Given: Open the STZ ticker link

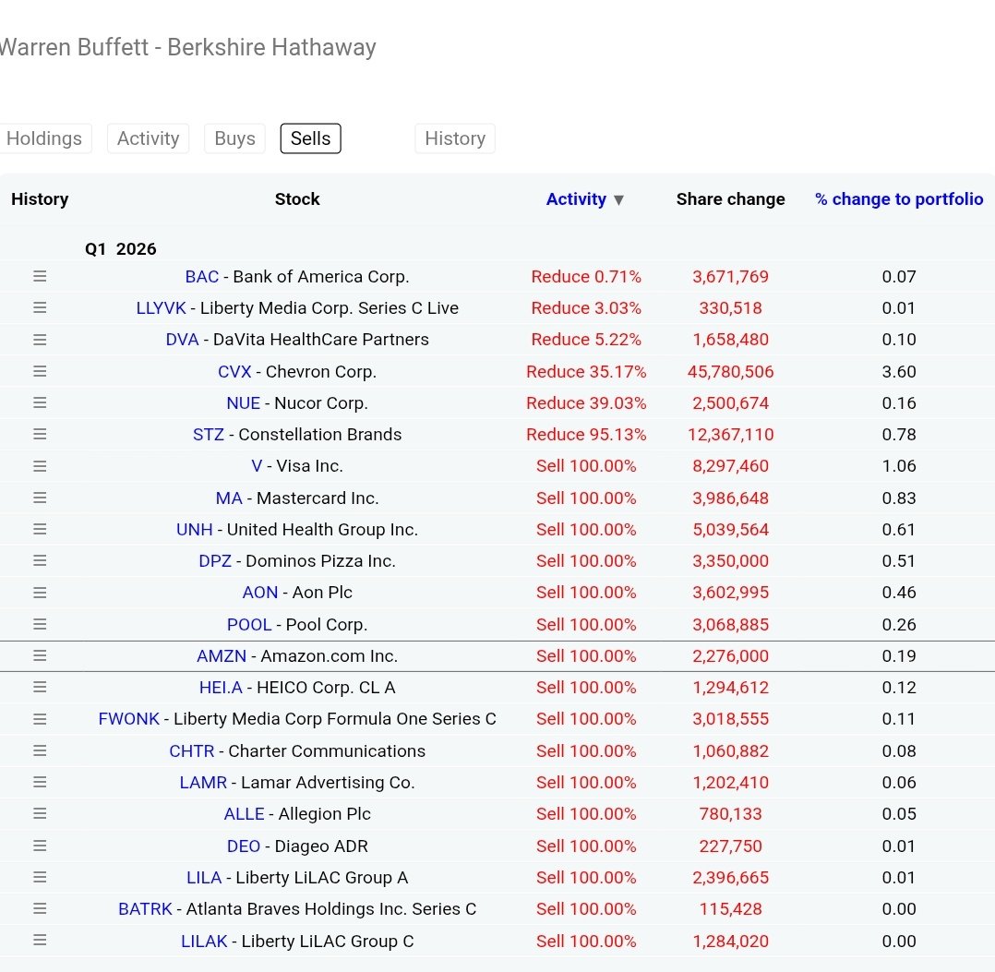Looking at the screenshot, I should point(209,435).
